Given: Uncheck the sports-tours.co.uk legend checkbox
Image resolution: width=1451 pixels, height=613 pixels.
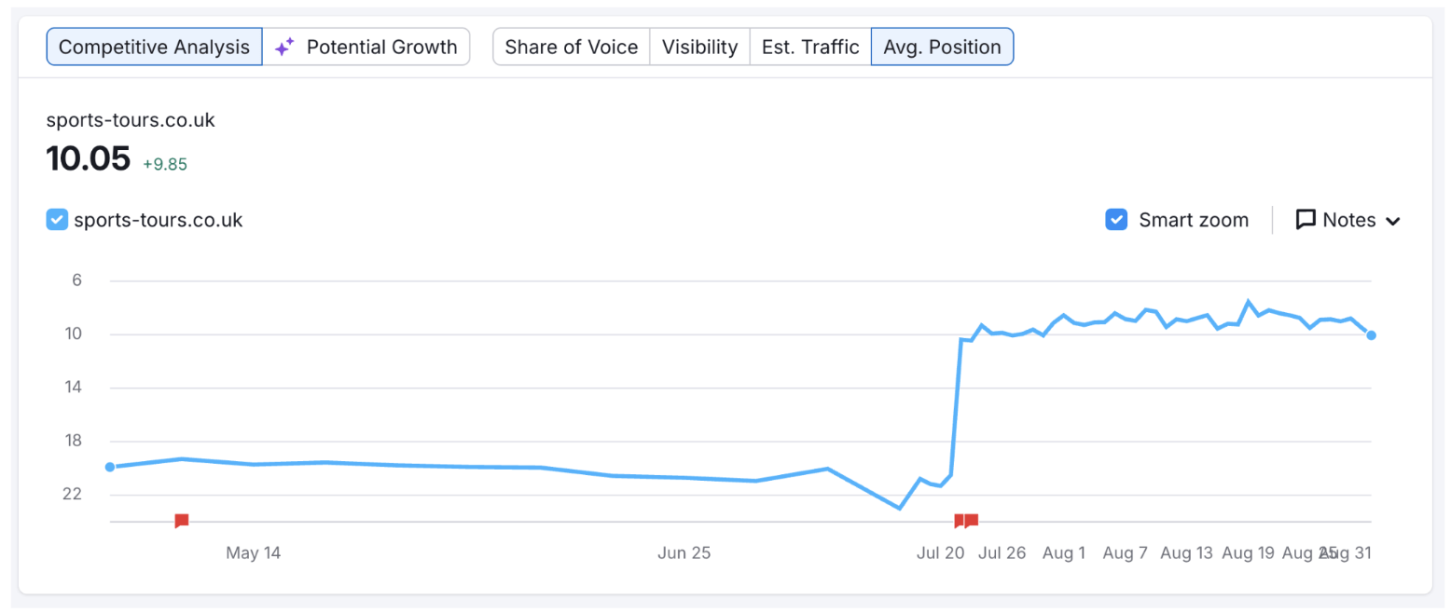Looking at the screenshot, I should pyautogui.click(x=56, y=219).
